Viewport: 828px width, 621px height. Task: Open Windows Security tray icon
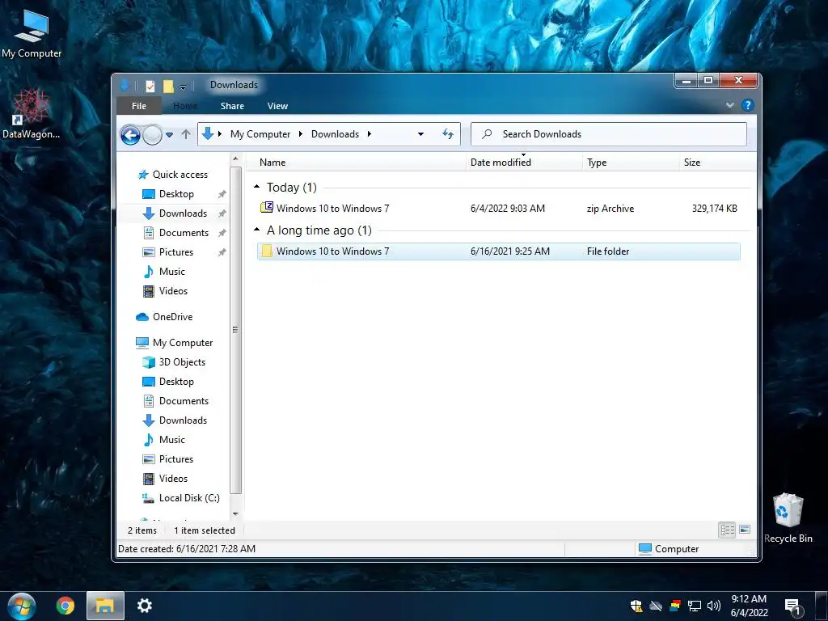[636, 606]
